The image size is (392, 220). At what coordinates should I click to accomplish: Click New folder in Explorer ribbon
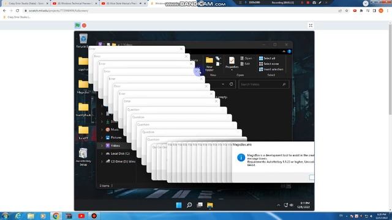[x=209, y=64]
